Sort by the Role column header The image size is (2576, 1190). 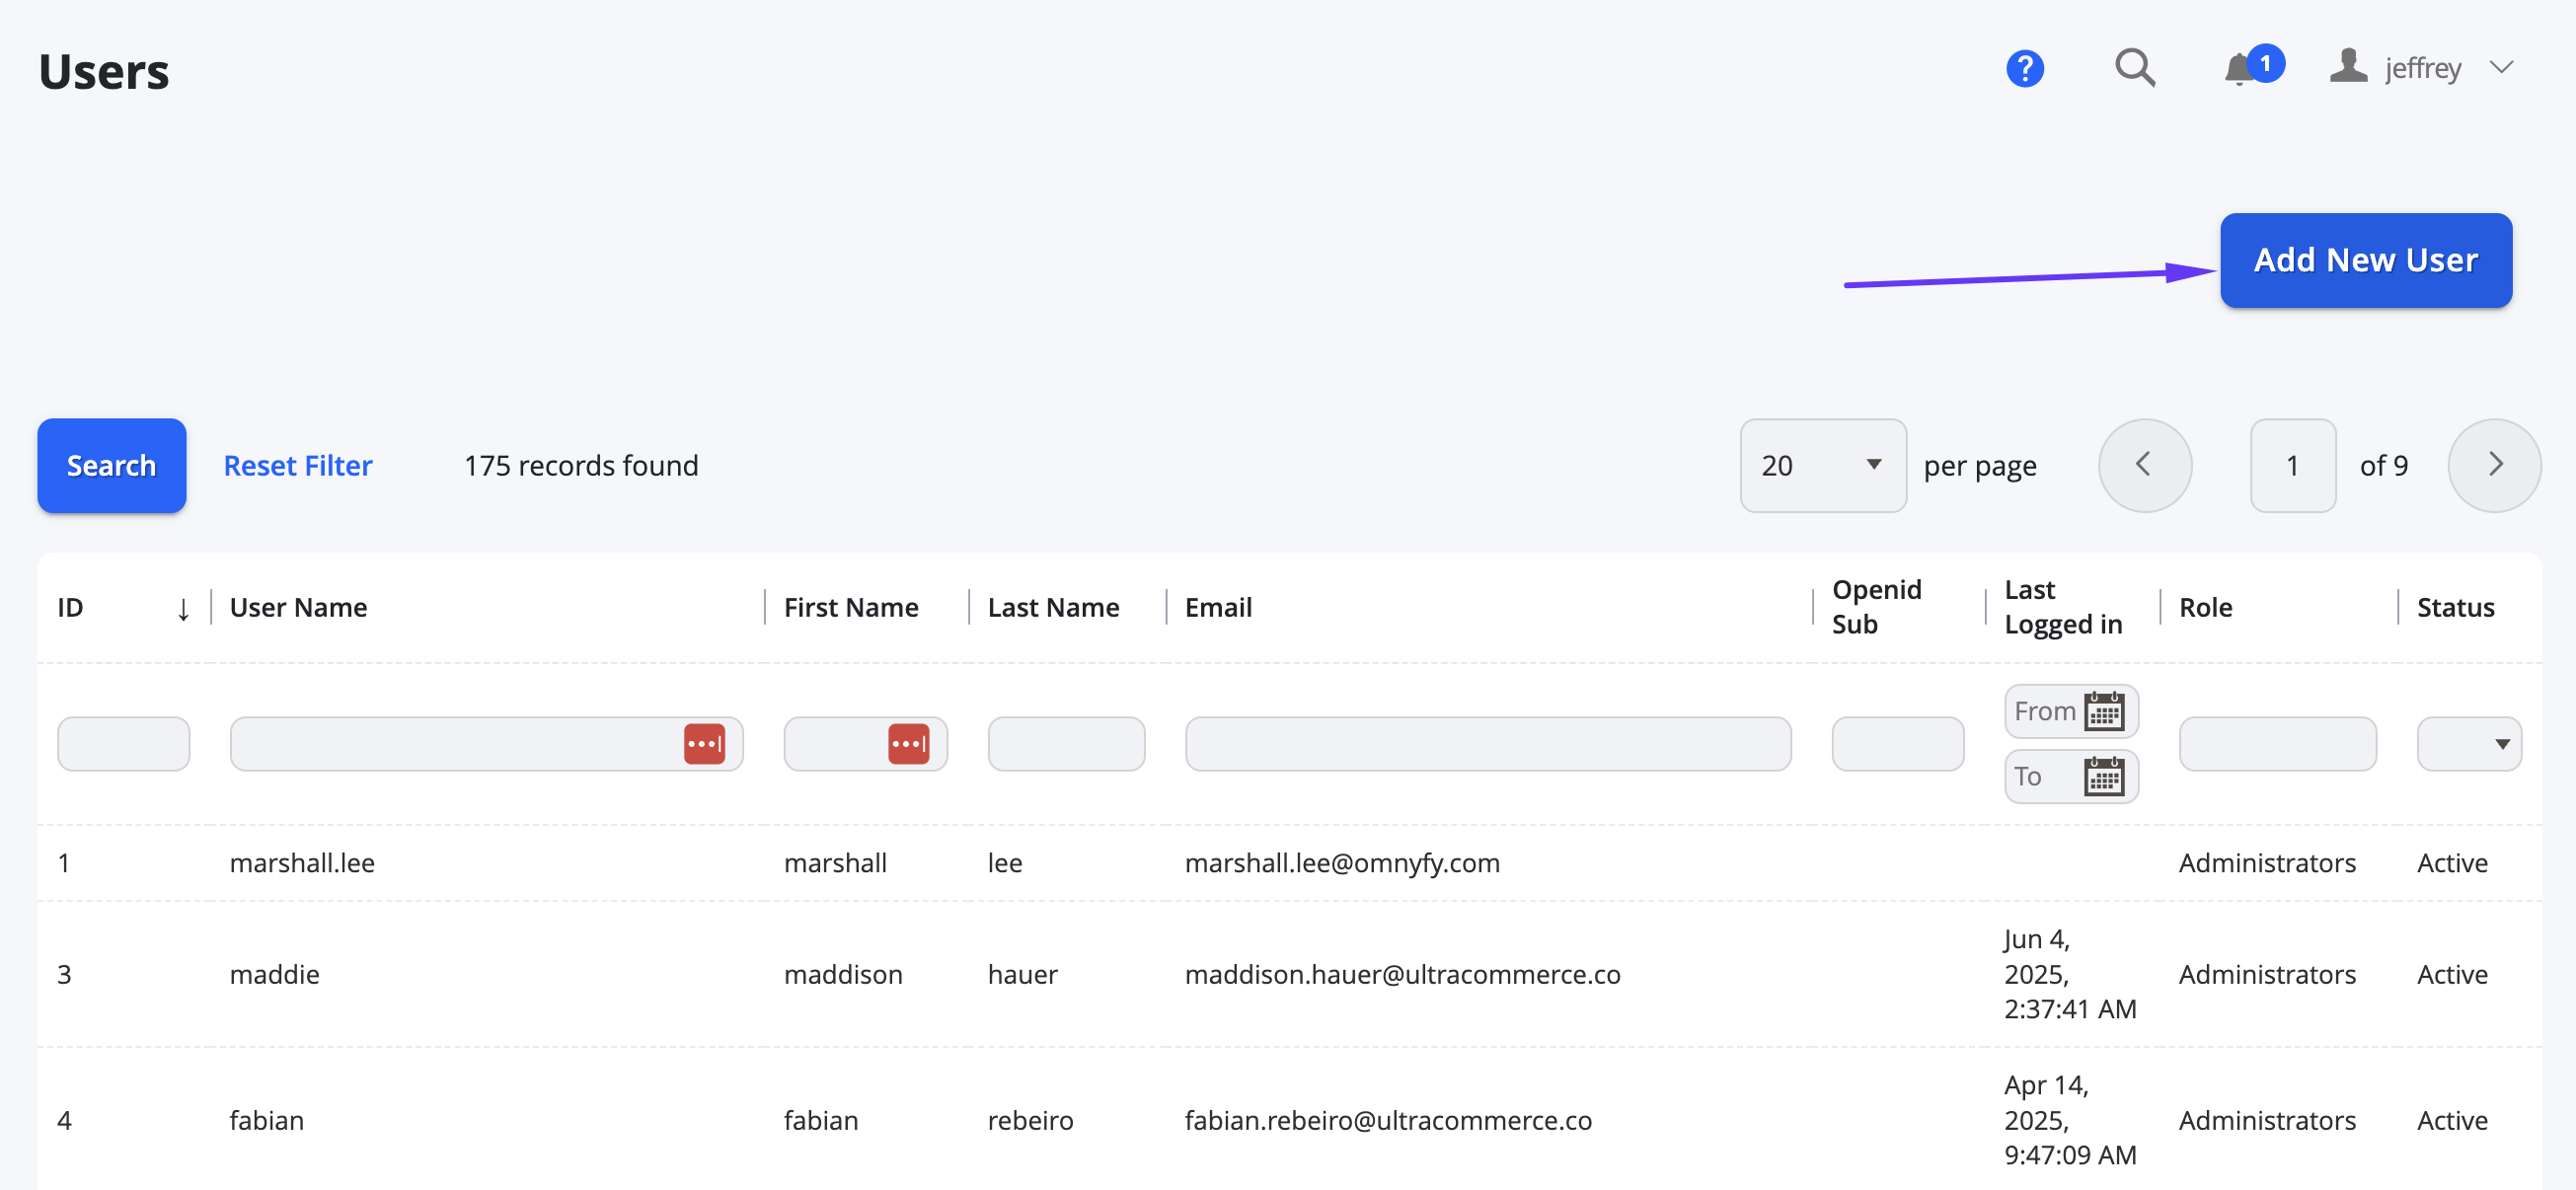click(x=2204, y=607)
